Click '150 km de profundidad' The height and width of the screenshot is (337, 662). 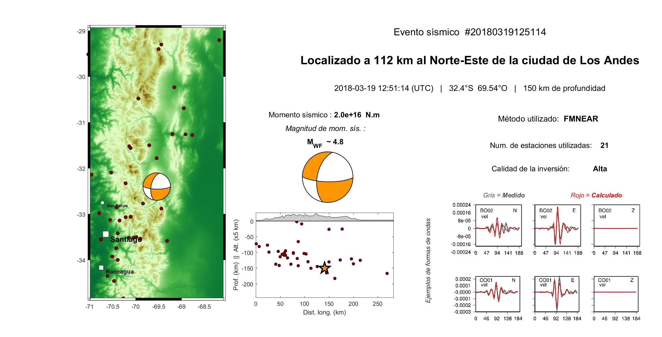point(564,88)
